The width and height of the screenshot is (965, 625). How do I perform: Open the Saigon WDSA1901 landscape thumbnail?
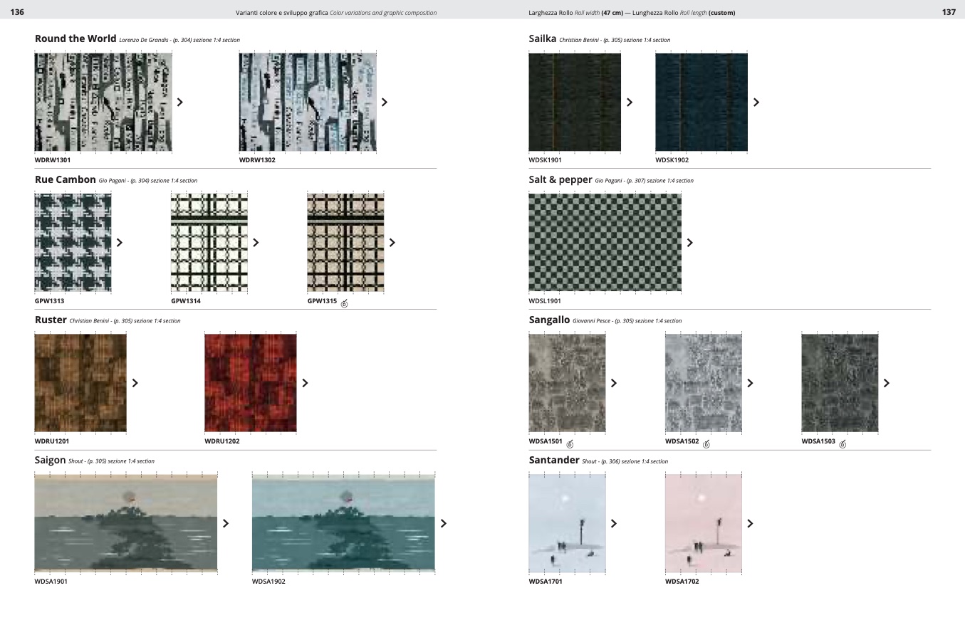click(x=126, y=523)
